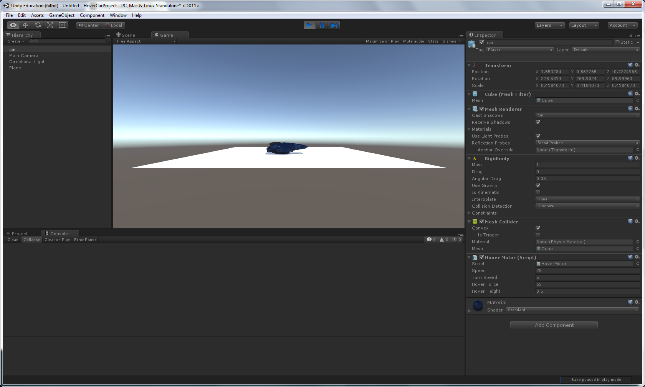
Task: Click Add Component button
Action: [x=554, y=325]
